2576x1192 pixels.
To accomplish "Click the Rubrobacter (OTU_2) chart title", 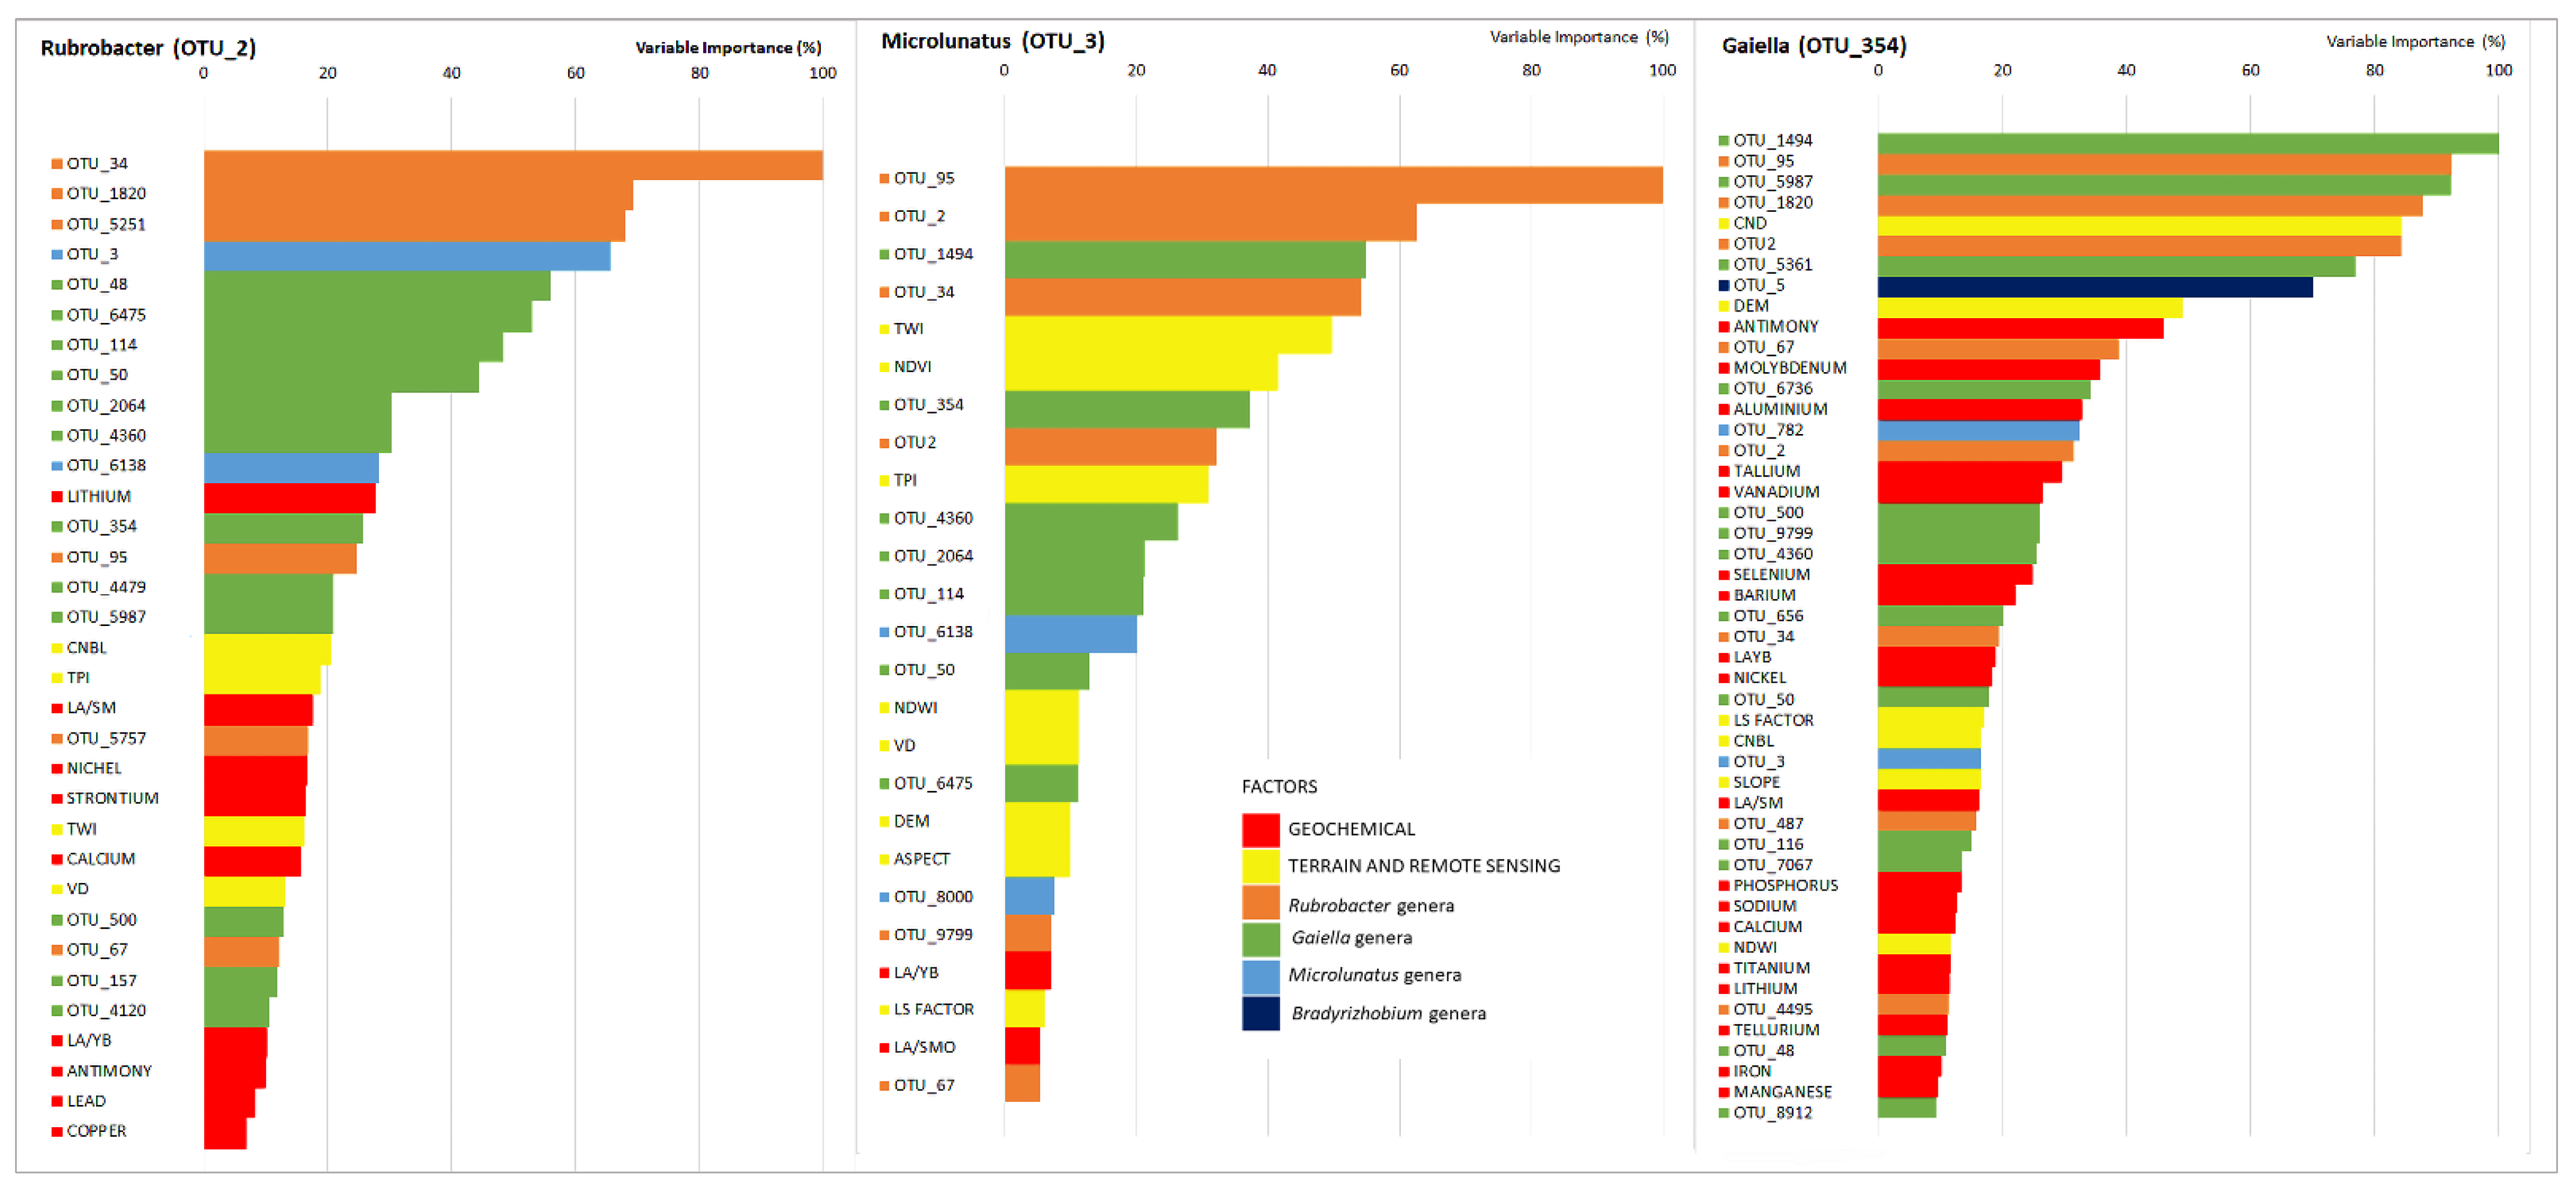I will point(148,48).
